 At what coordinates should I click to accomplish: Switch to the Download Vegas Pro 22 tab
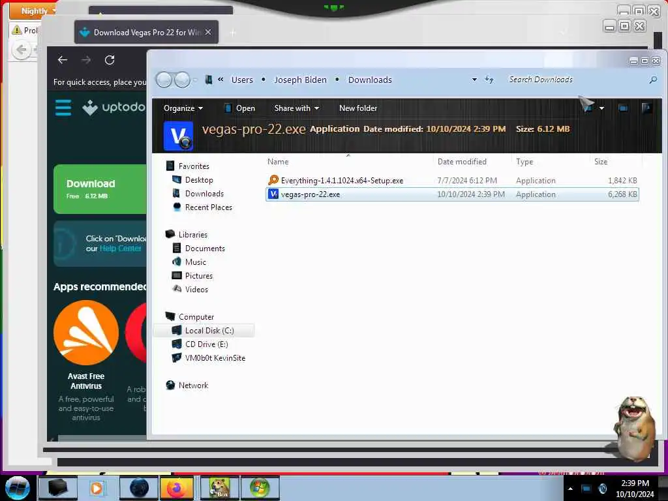[x=146, y=33]
